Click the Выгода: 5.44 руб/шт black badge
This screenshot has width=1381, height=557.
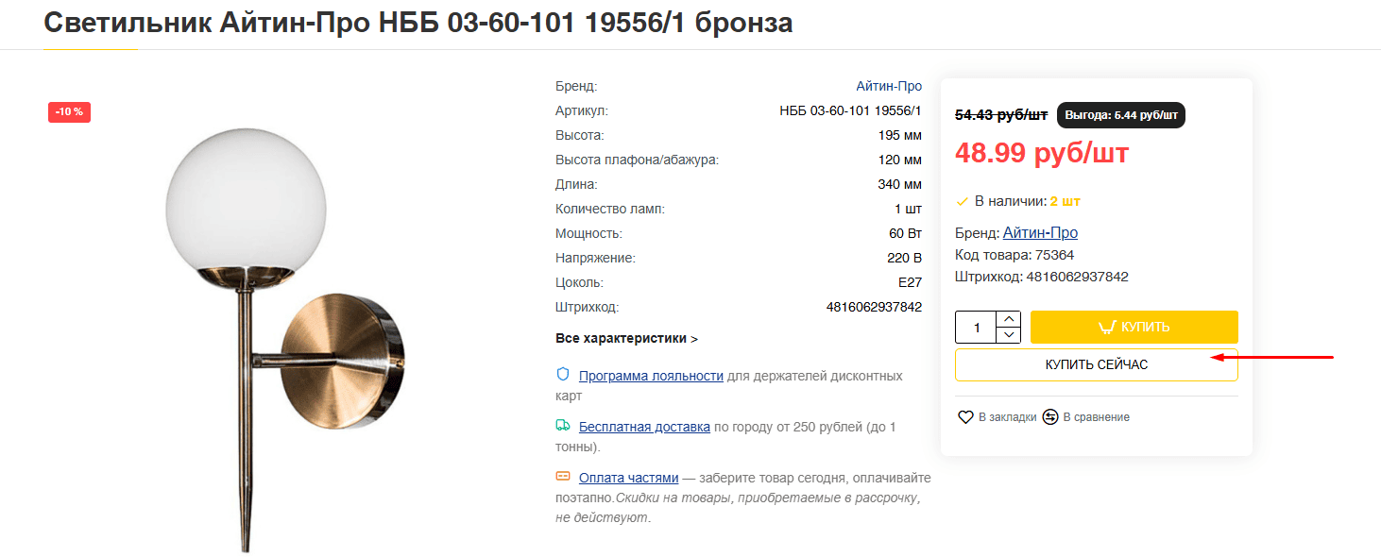[x=1122, y=115]
